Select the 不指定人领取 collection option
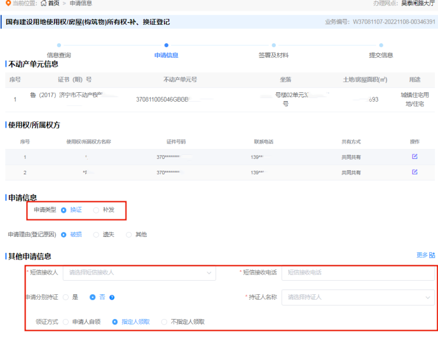Viewport: 438px width, 338px height. pos(165,322)
